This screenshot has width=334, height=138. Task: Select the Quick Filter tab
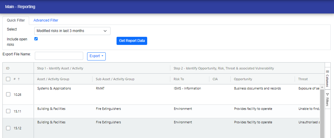(16, 20)
